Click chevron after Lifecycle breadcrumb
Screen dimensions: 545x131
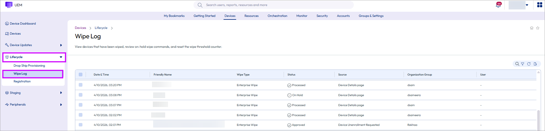112,28
